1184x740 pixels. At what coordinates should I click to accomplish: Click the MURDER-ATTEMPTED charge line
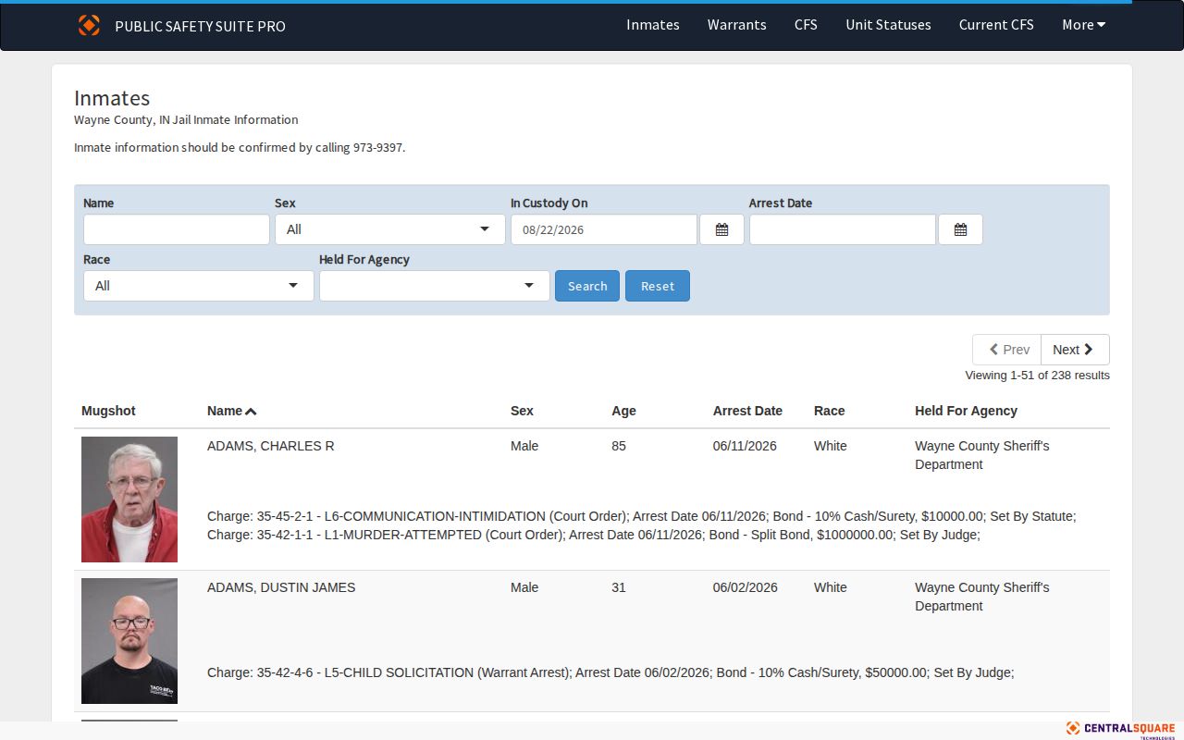(x=594, y=535)
